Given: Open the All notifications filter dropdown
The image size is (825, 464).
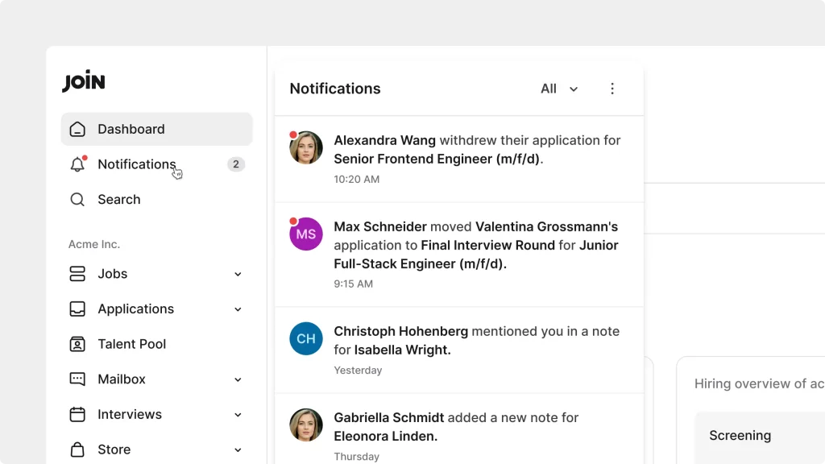Looking at the screenshot, I should tap(558, 89).
